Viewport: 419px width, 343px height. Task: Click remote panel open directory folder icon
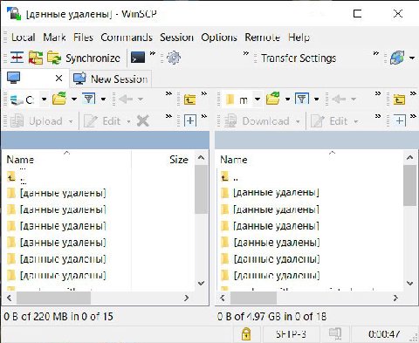(x=273, y=99)
